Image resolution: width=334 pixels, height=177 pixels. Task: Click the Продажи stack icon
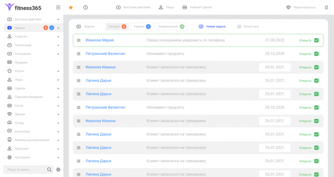click(x=9, y=62)
